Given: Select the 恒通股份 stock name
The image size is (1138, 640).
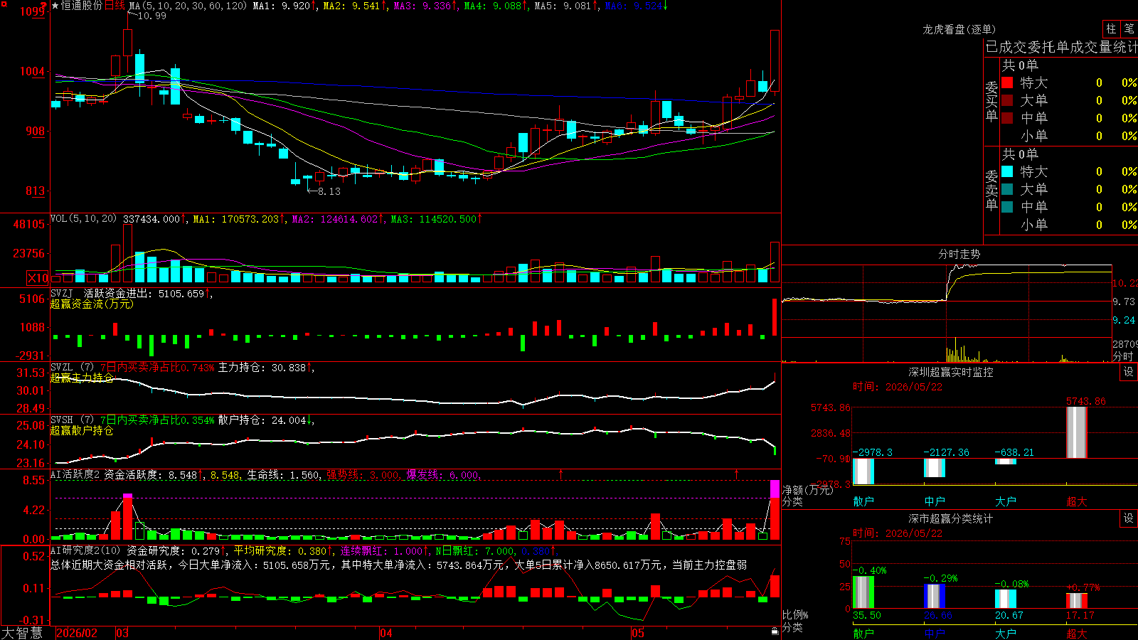Looking at the screenshot, I should (x=82, y=6).
